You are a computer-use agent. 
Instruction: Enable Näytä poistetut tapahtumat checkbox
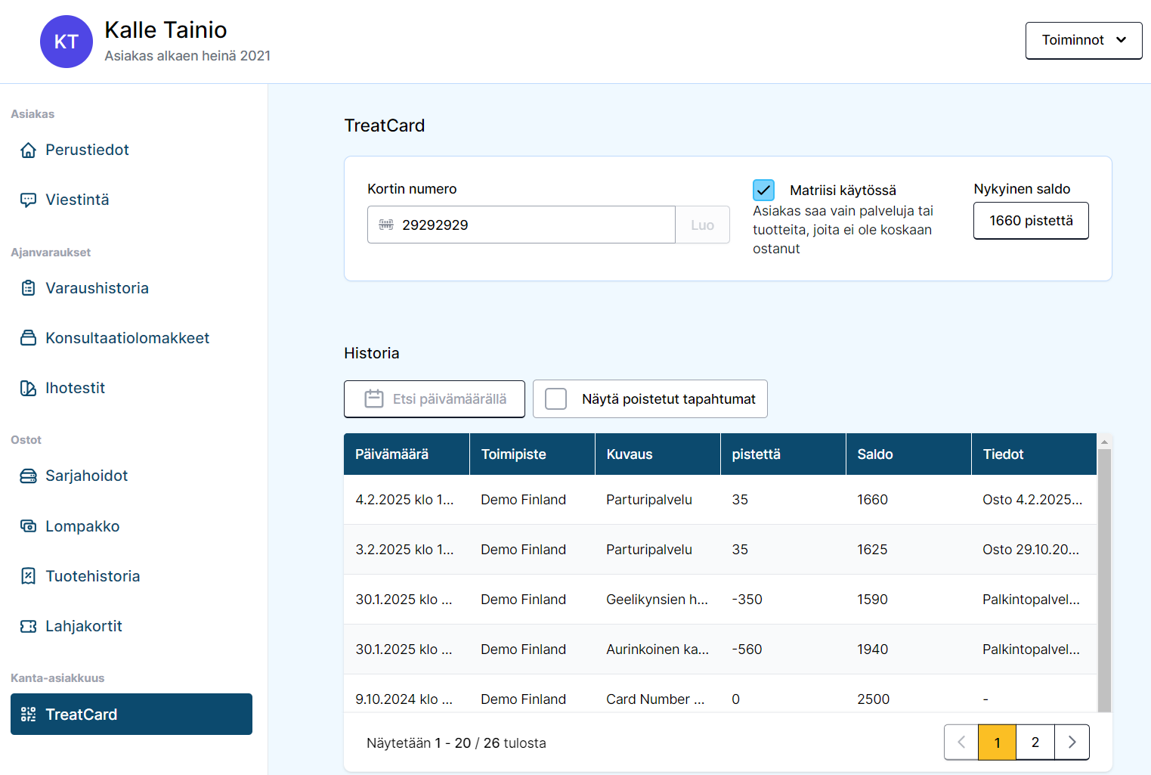click(555, 398)
